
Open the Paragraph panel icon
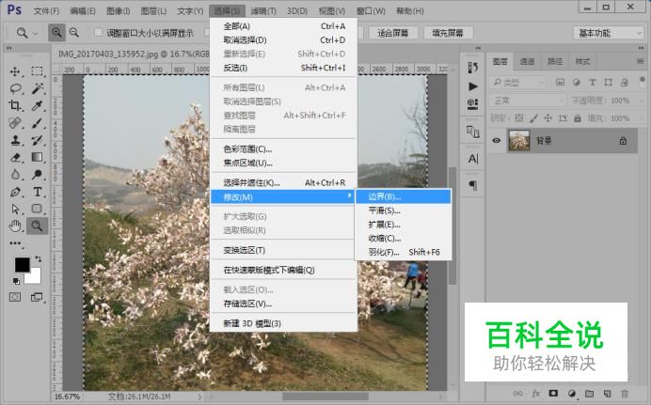tap(473, 185)
